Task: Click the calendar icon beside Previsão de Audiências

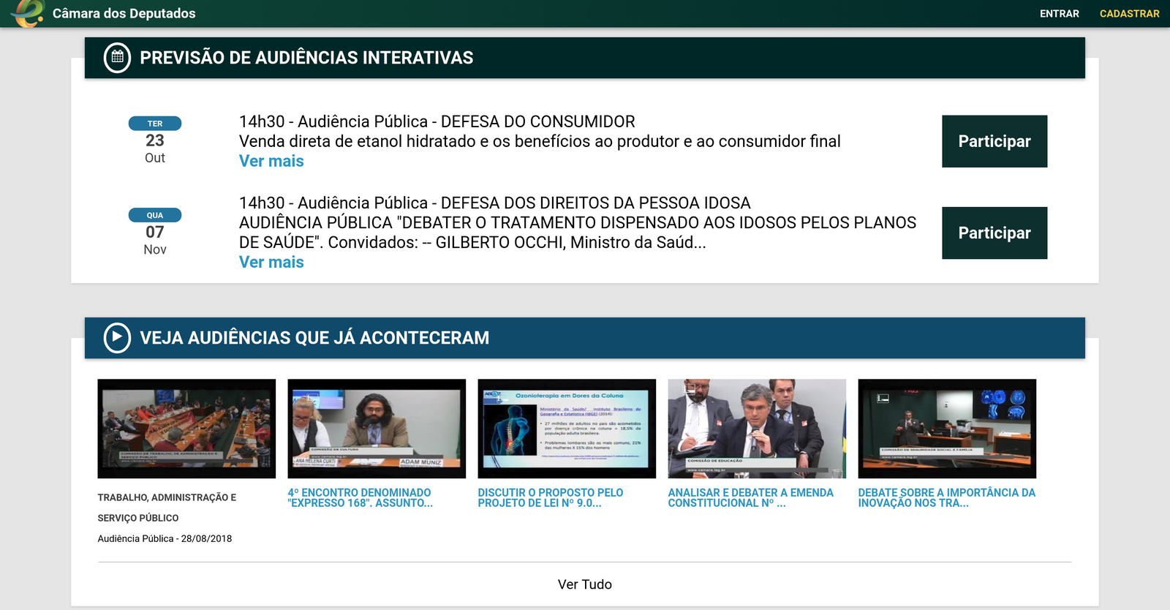Action: [117, 58]
